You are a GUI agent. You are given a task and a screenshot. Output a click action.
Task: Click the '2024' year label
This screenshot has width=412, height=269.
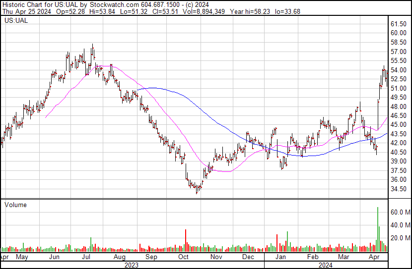pos(326,265)
